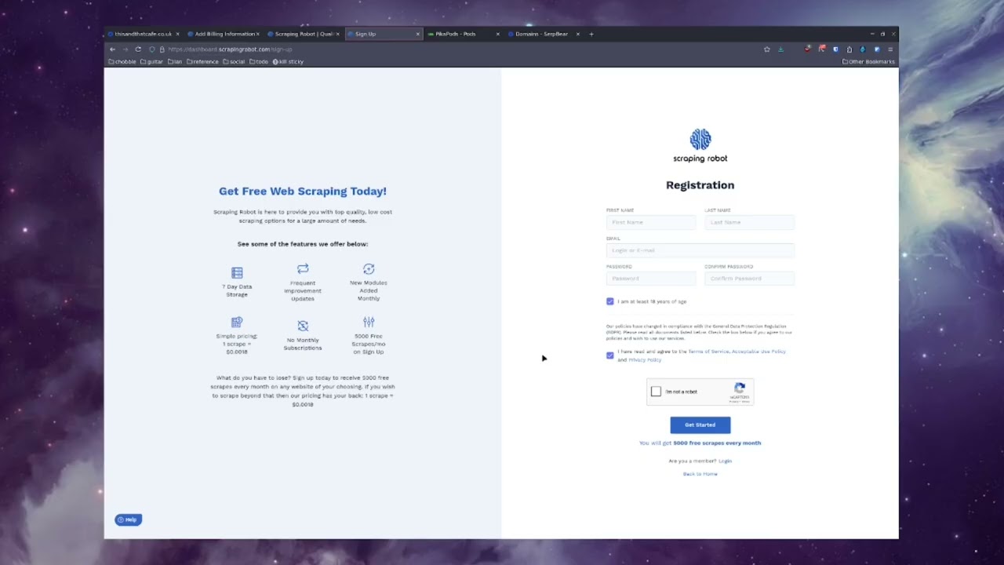Focus the First Name field
Image resolution: width=1004 pixels, height=565 pixels.
[651, 222]
